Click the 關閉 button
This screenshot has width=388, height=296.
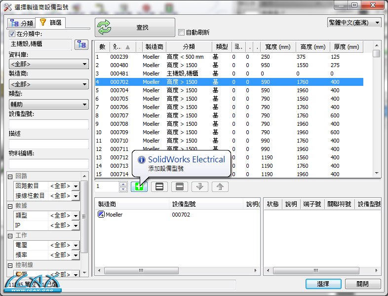363,284
